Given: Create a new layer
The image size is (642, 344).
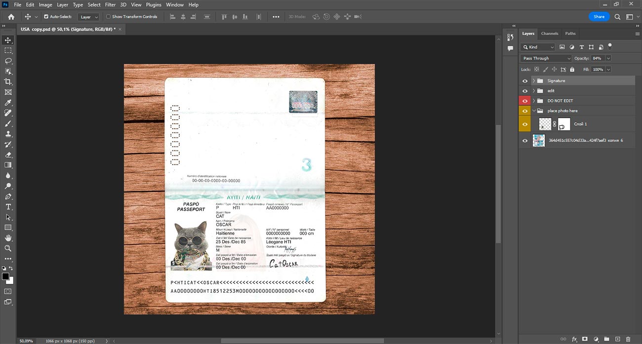Looking at the screenshot, I should point(617,339).
